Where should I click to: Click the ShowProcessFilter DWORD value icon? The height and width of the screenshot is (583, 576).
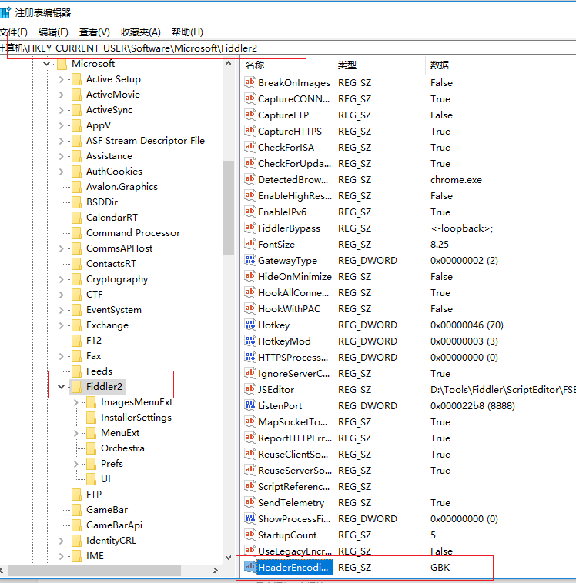(x=249, y=518)
